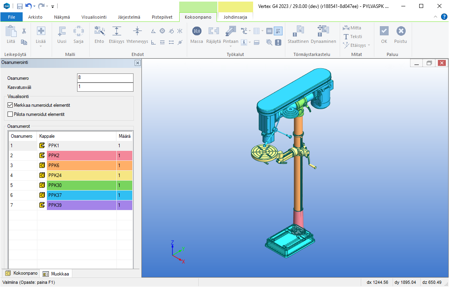Run Staattinen collision check
This screenshot has width=449, height=287.
point(298,31)
